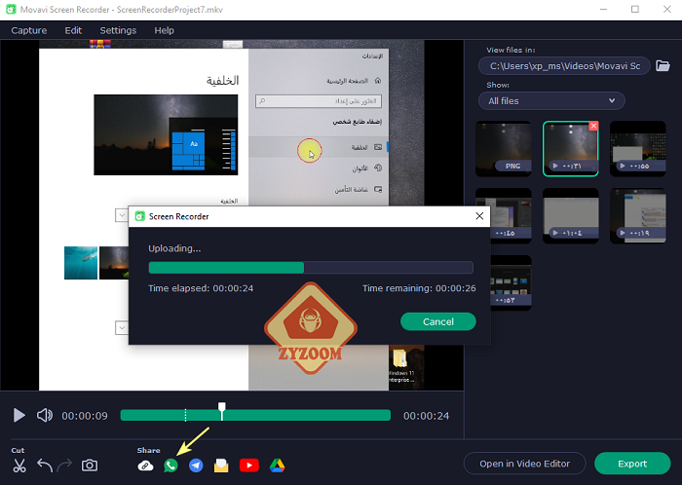Viewport: 682px width, 485px height.
Task: Open in Video Editor
Action: (x=524, y=464)
